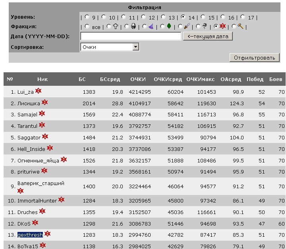Click the red star icon beside DKoS
The width and height of the screenshot is (286, 249).
[x=35, y=223]
